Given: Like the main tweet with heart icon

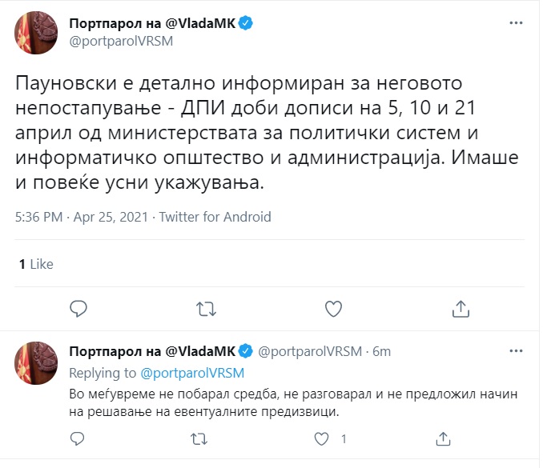Looking at the screenshot, I should [x=333, y=309].
